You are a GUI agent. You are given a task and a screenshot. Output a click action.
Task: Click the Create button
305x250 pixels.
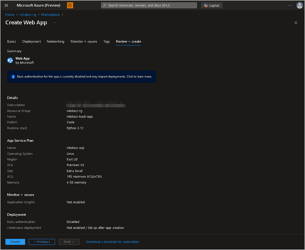click(x=15, y=242)
